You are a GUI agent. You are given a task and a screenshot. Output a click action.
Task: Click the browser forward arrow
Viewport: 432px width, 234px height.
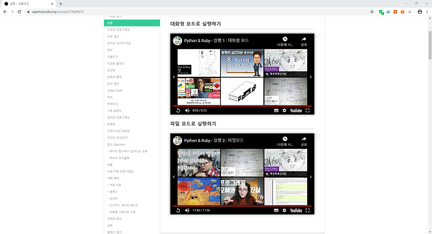(12, 12)
